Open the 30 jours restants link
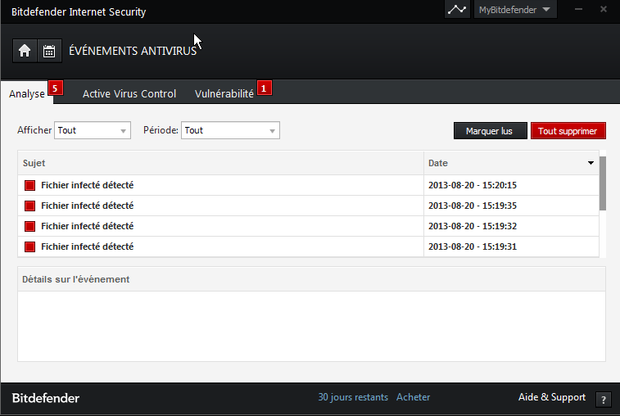Viewport: 620px width, 416px height. pyautogui.click(x=353, y=397)
